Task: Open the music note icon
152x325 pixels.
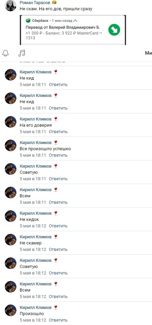Action: point(22,53)
